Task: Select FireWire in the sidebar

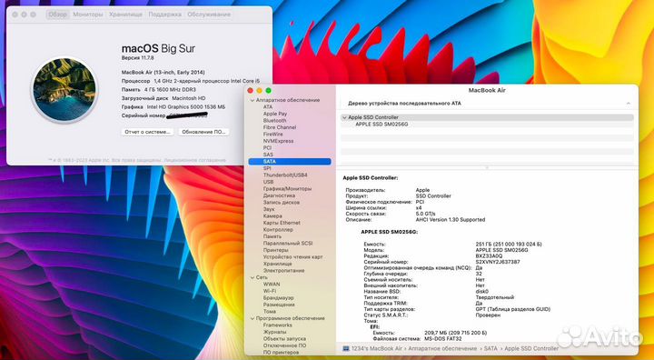Action: [272, 134]
